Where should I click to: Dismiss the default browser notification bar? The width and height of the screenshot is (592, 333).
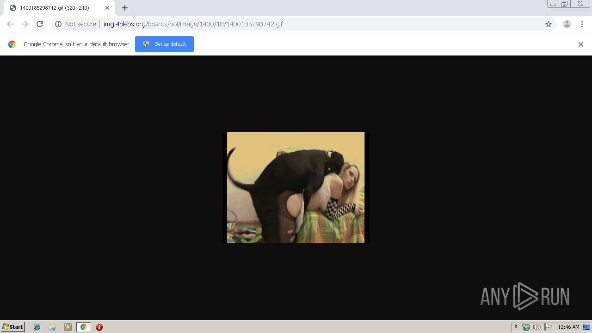pos(581,44)
